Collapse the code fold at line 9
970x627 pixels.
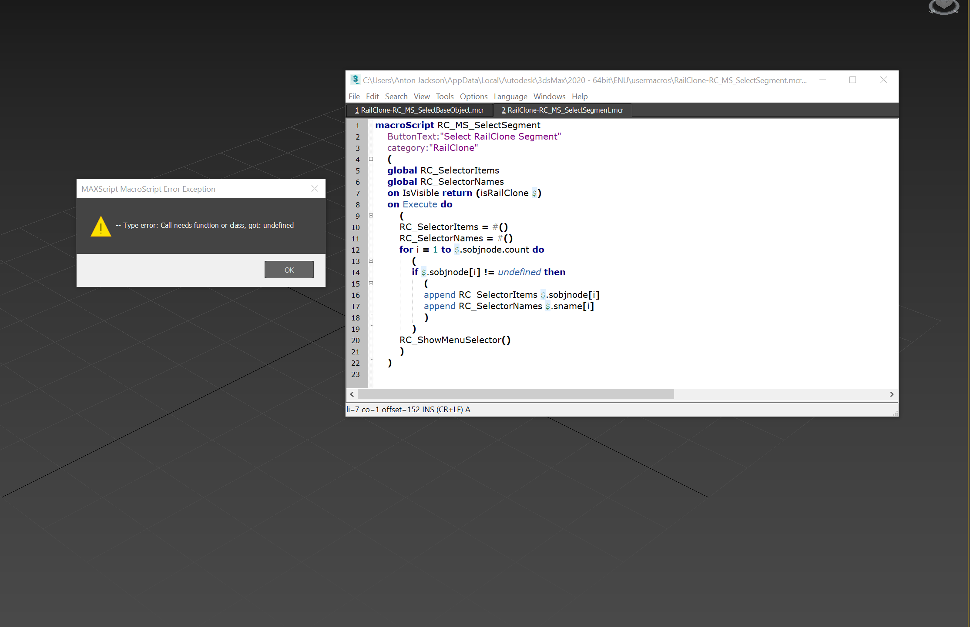coord(371,216)
